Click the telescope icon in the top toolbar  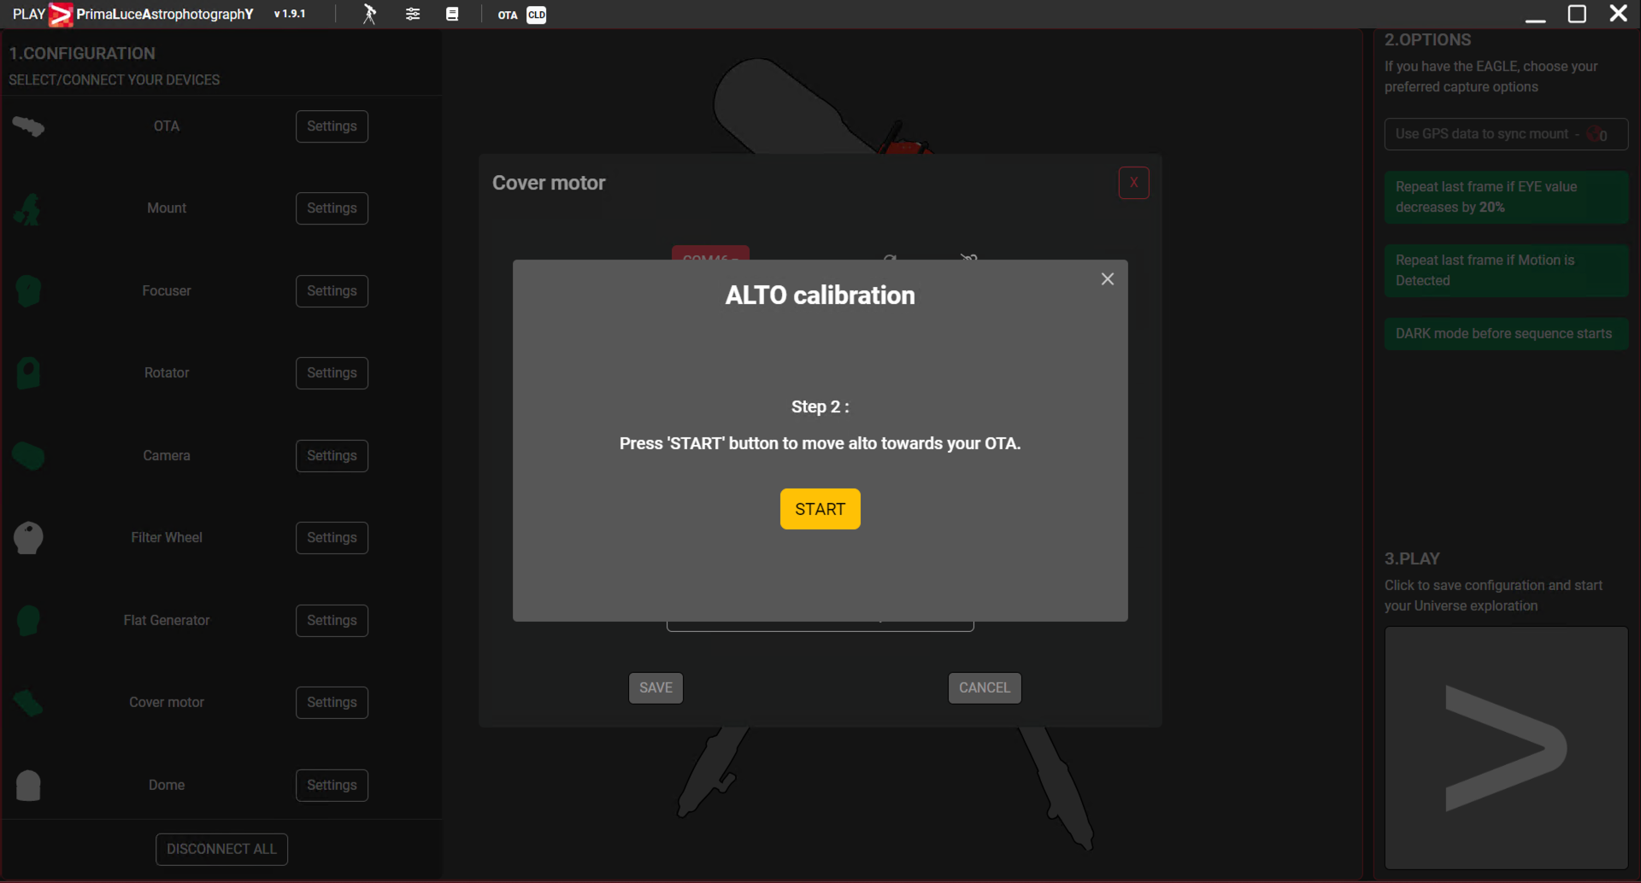pos(369,14)
